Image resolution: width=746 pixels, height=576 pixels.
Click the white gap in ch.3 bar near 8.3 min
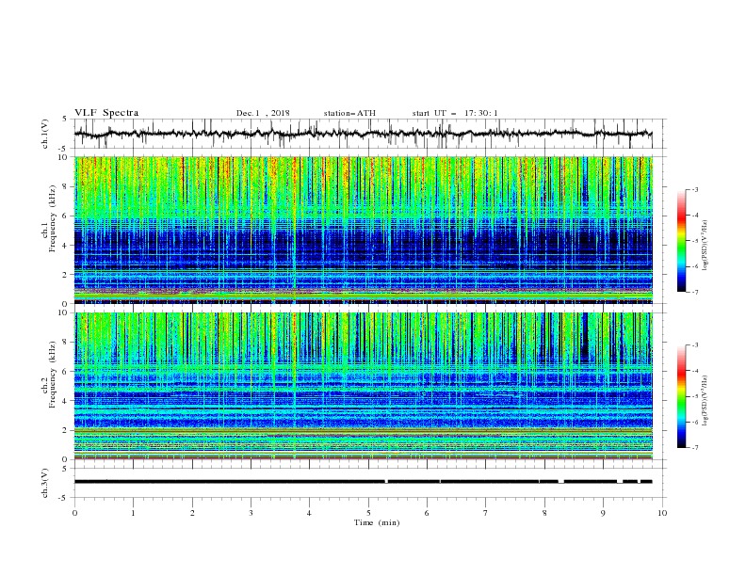(561, 482)
